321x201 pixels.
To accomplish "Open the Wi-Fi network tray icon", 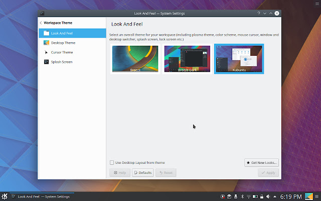I will (x=249, y=196).
